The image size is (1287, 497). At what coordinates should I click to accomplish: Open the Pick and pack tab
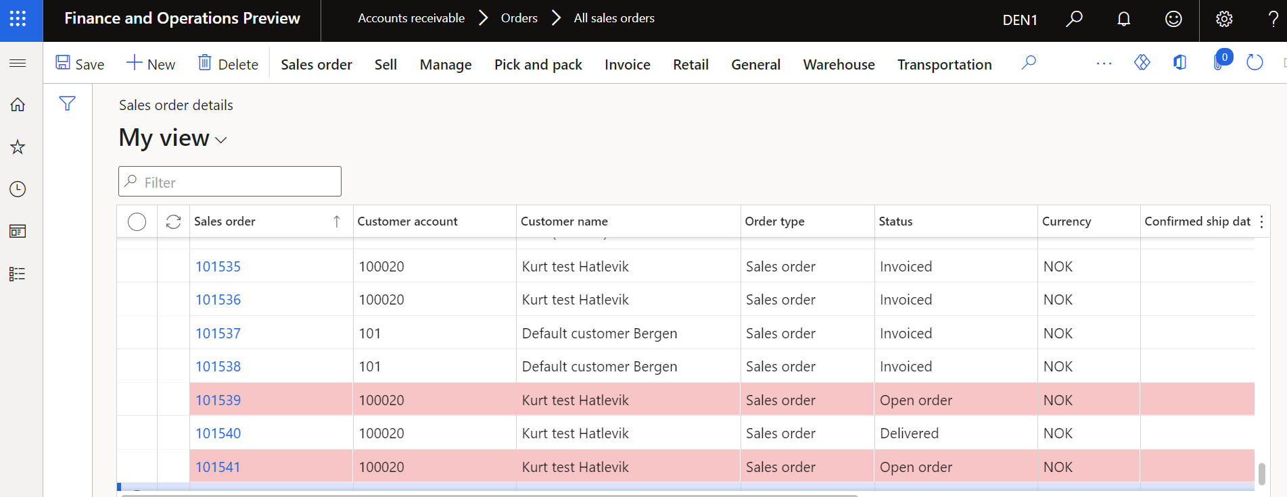click(538, 64)
